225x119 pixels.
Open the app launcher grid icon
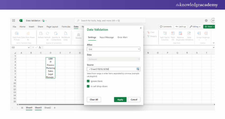click(x=14, y=21)
